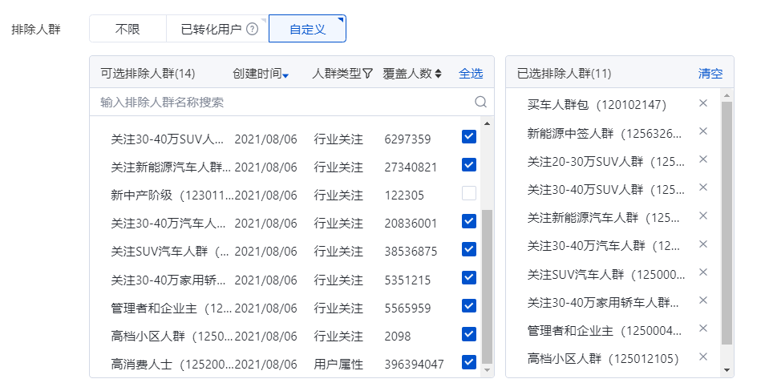The image size is (765, 391).
Task: Remove 关注30-40万汽车人群 from selected list
Action: point(703,244)
